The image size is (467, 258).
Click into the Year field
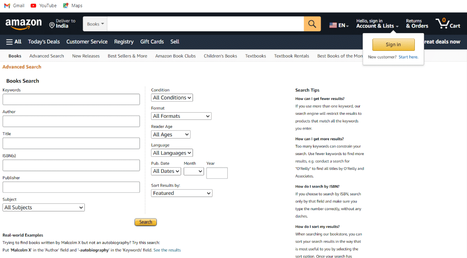point(217,173)
